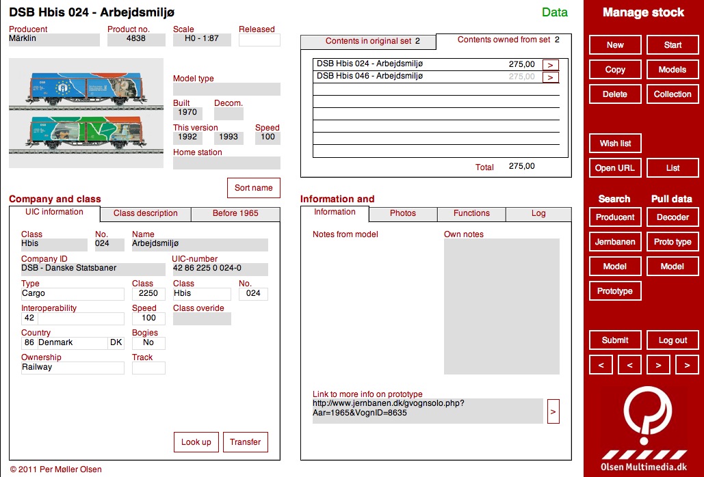Click the empty Home station field
This screenshot has height=477, width=704.
click(x=226, y=163)
